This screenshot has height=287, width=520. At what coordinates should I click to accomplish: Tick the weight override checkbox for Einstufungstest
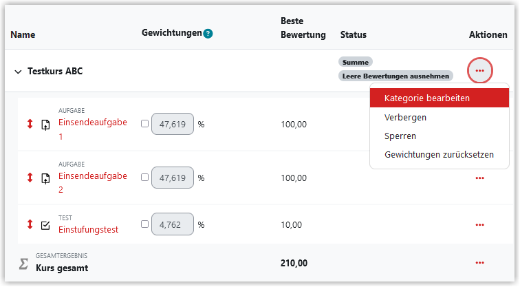tap(144, 224)
